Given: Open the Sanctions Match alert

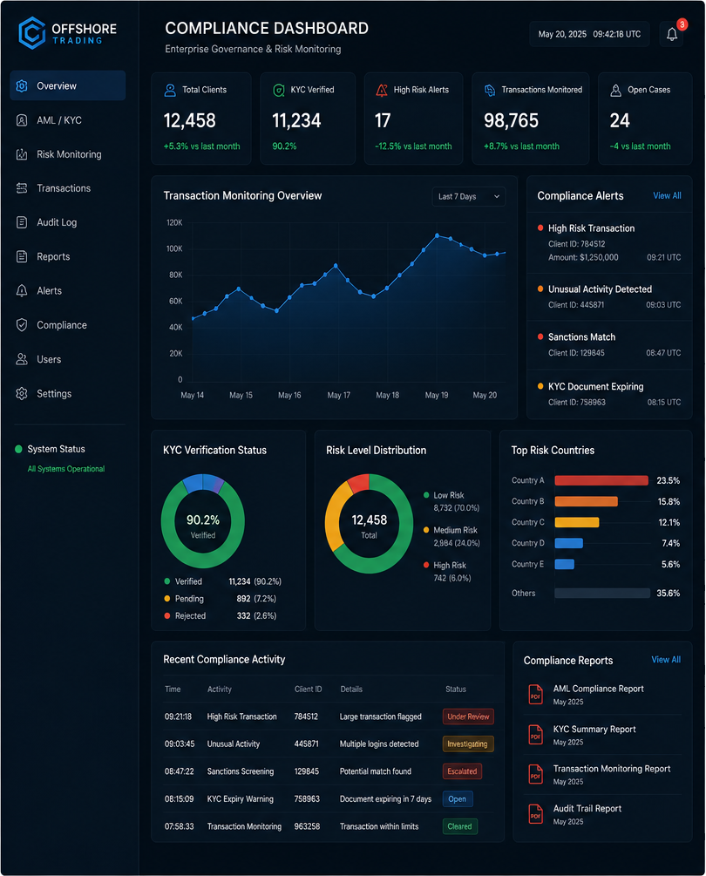Looking at the screenshot, I should click(609, 344).
